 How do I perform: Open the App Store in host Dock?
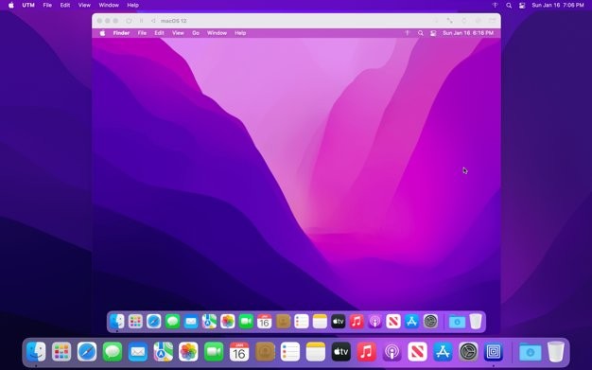[x=443, y=352]
